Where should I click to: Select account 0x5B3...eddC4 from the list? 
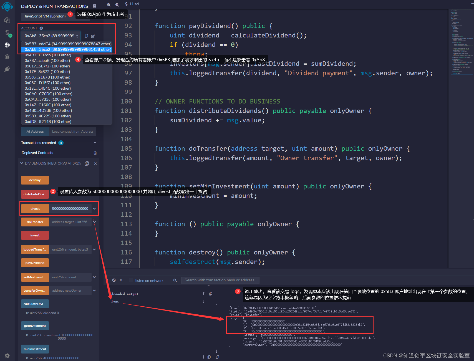(x=67, y=44)
